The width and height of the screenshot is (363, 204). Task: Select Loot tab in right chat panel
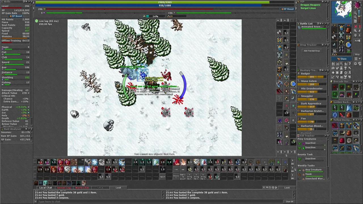(x=287, y=188)
